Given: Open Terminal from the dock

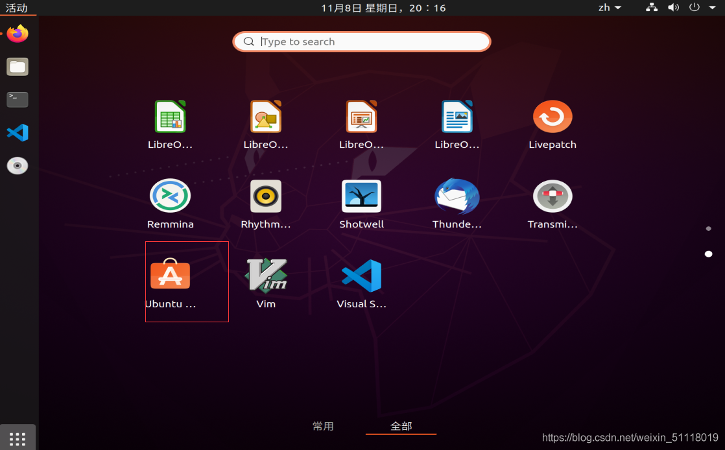Looking at the screenshot, I should pyautogui.click(x=18, y=99).
